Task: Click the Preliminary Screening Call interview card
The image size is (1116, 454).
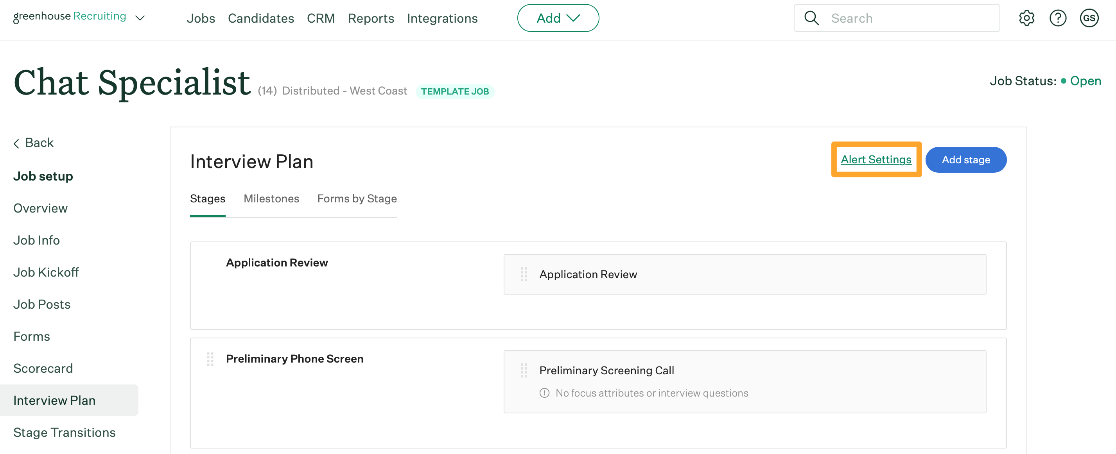Action: [745, 382]
